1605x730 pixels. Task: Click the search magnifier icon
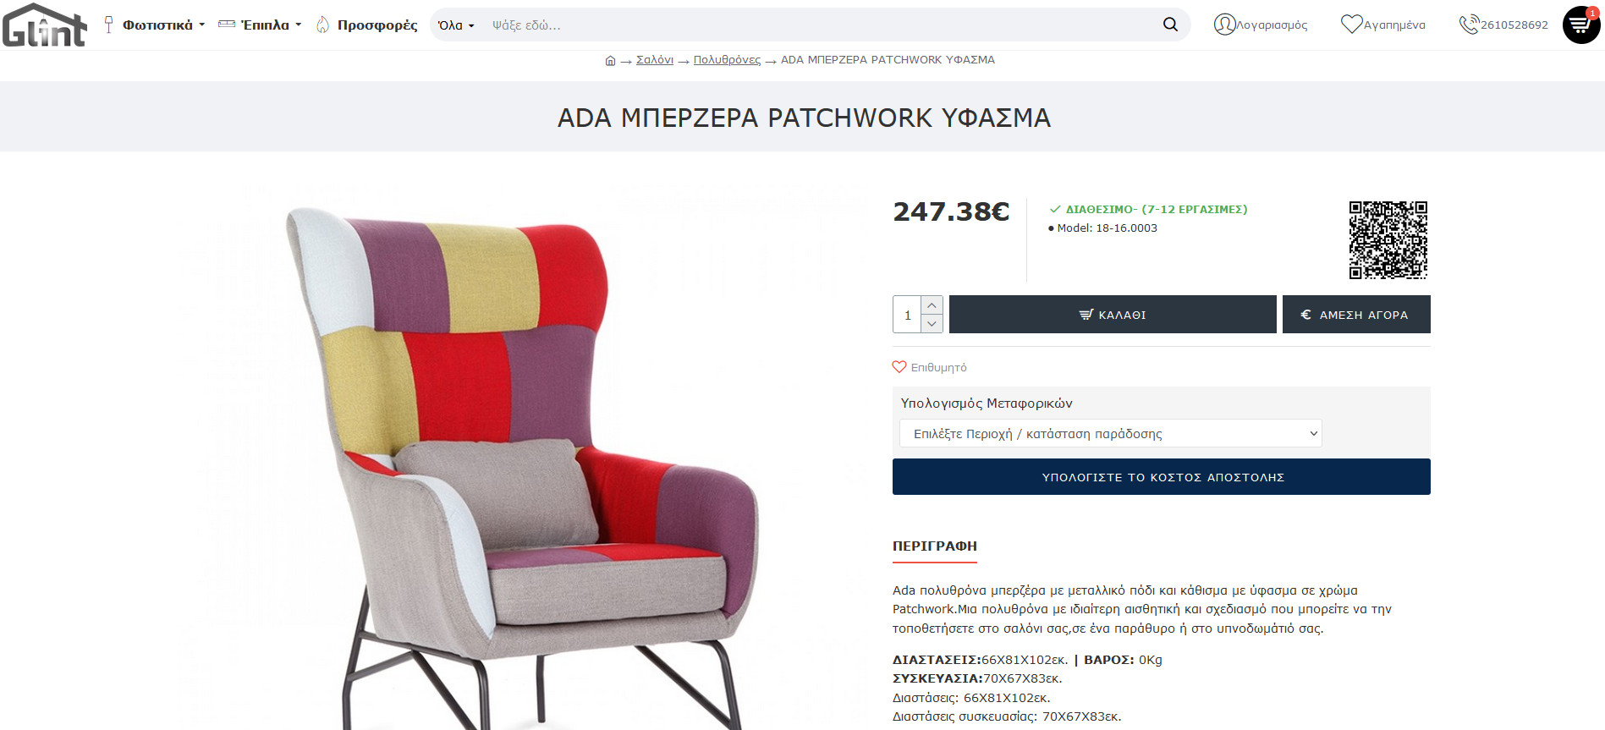pyautogui.click(x=1170, y=25)
